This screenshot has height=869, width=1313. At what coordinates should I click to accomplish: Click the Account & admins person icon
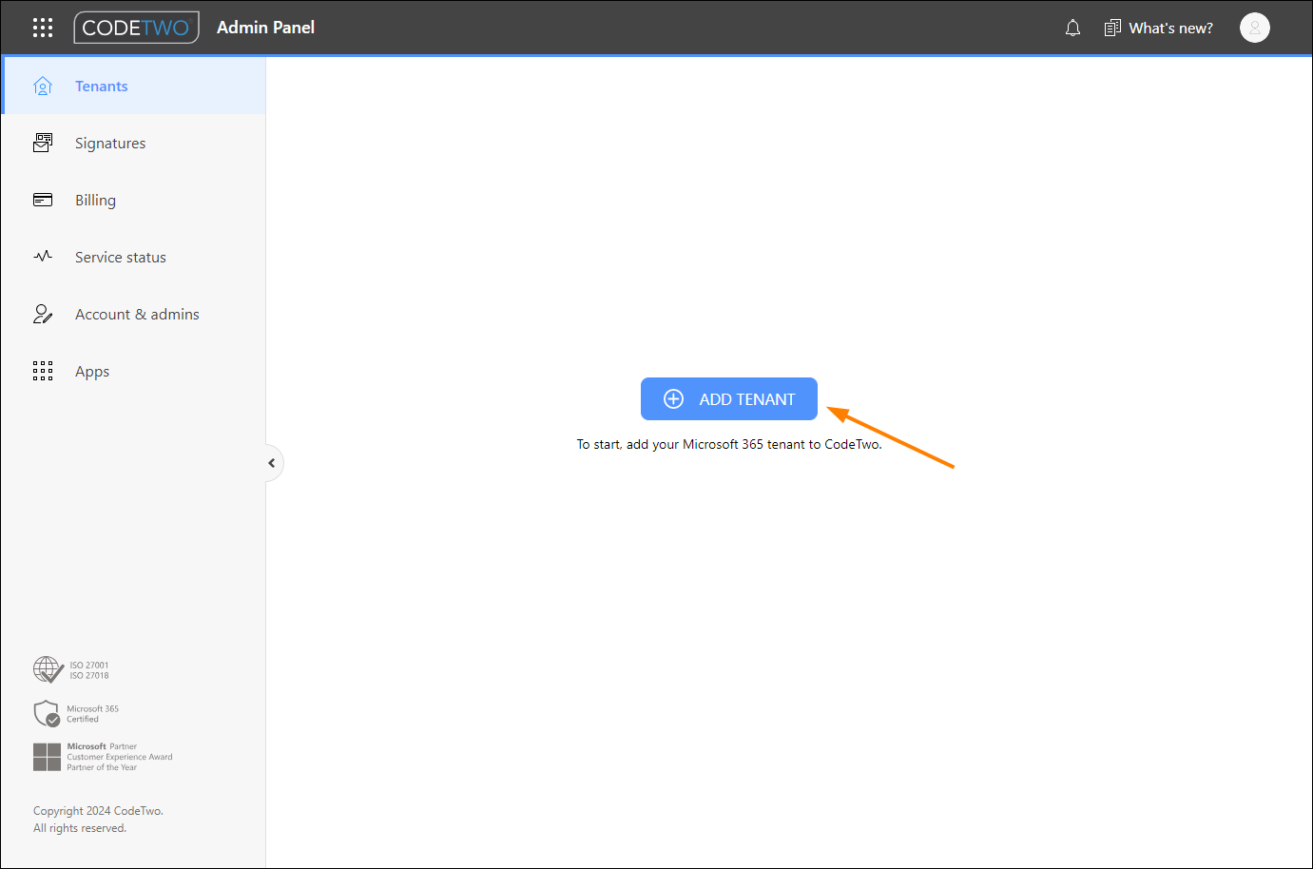(43, 314)
